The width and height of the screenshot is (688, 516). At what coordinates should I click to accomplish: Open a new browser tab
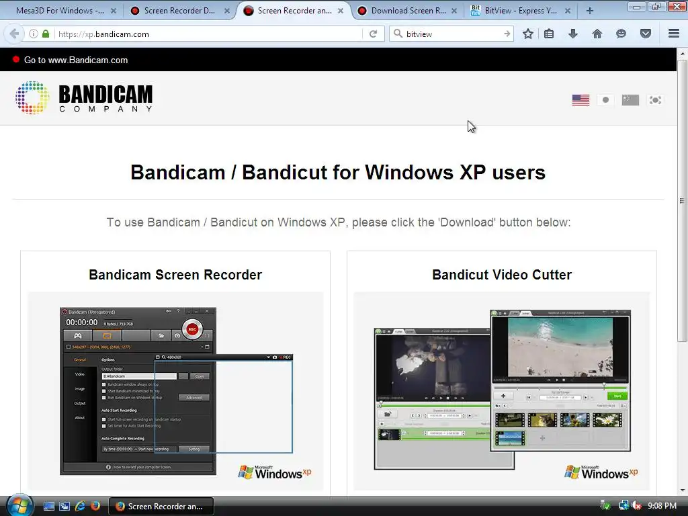click(590, 11)
